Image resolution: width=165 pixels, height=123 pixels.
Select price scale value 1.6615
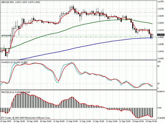[161, 30]
